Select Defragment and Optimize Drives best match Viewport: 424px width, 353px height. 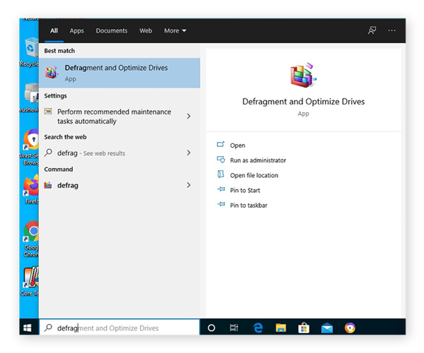(x=119, y=73)
